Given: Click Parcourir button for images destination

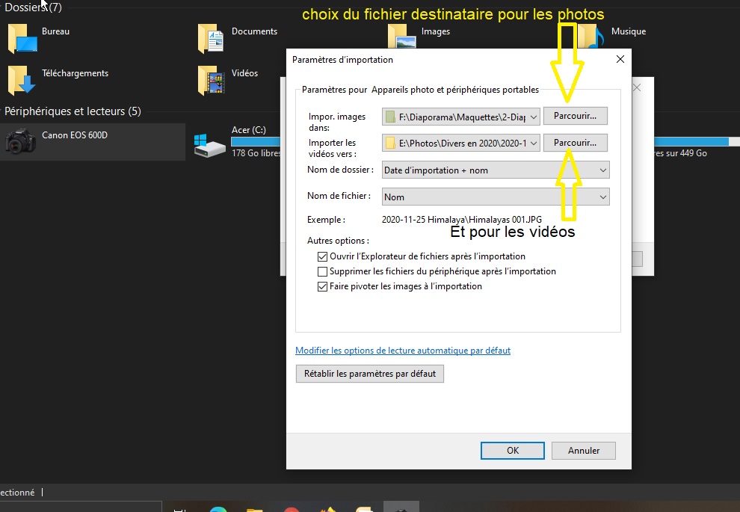Looking at the screenshot, I should (x=575, y=117).
